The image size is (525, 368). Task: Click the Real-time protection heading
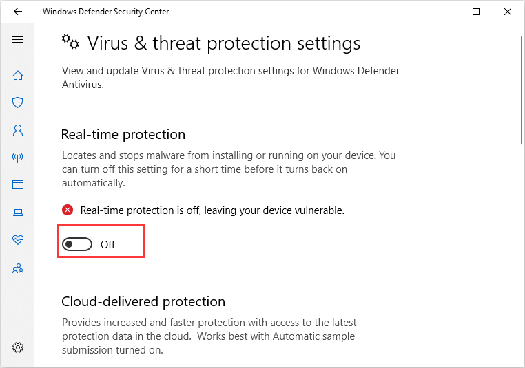pos(123,134)
